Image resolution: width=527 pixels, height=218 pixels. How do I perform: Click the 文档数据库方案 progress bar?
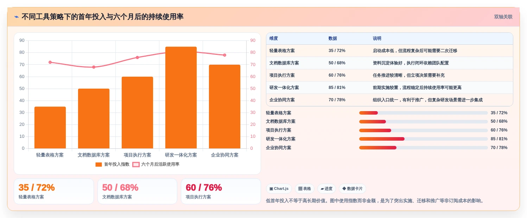423,122
